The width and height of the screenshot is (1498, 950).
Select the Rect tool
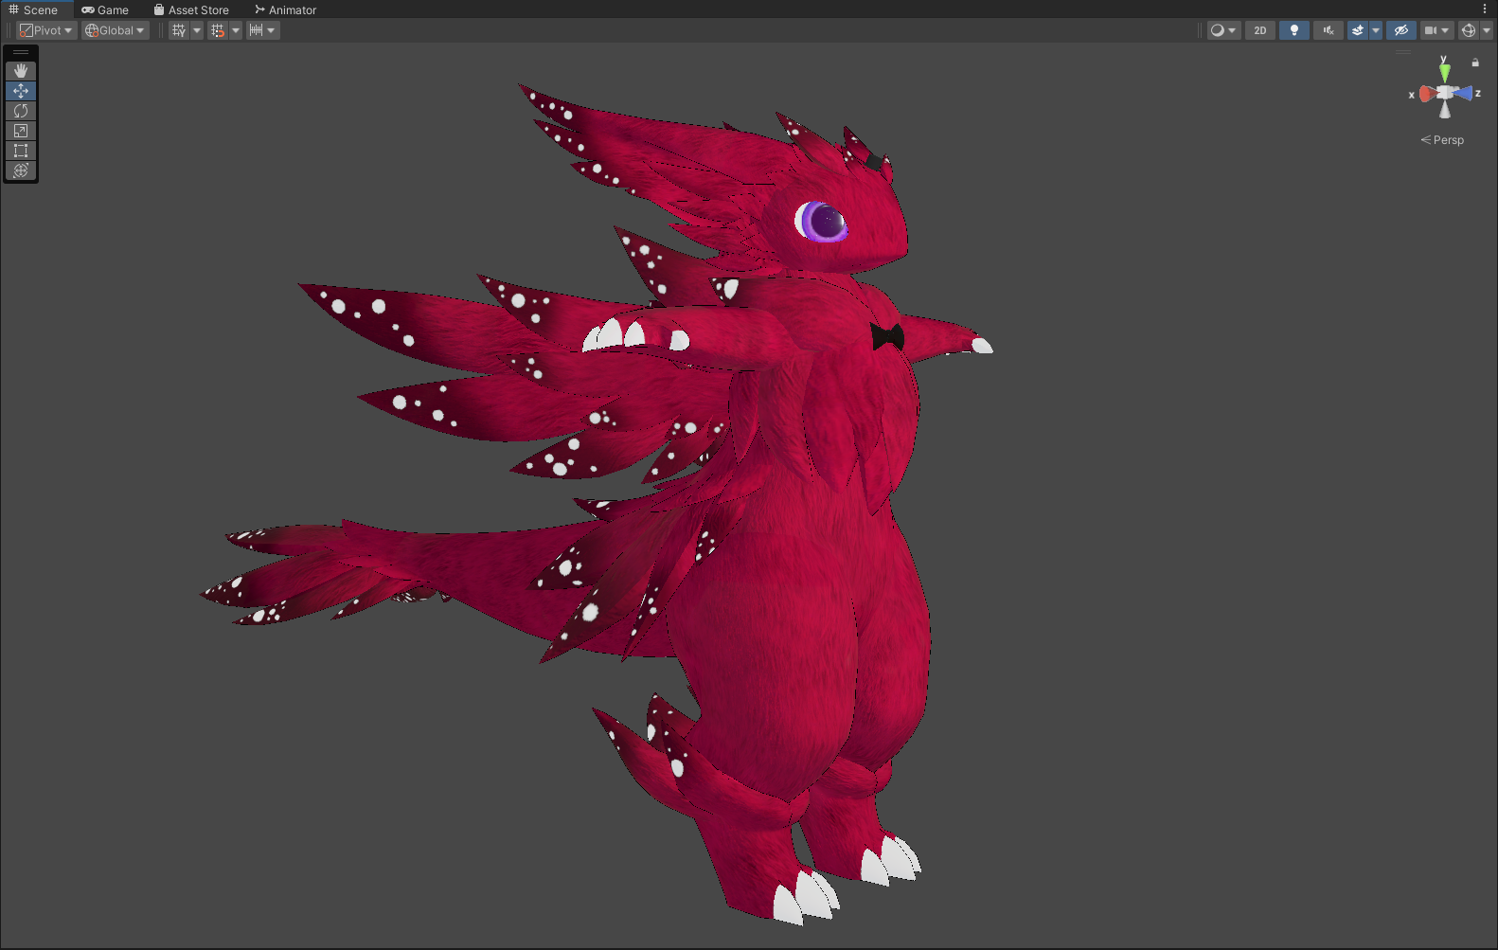[21, 151]
